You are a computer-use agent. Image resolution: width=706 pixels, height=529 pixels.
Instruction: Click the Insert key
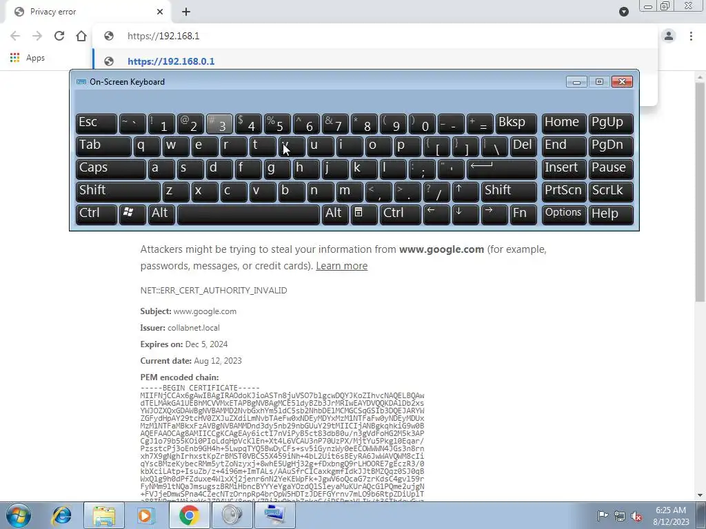tap(564, 169)
